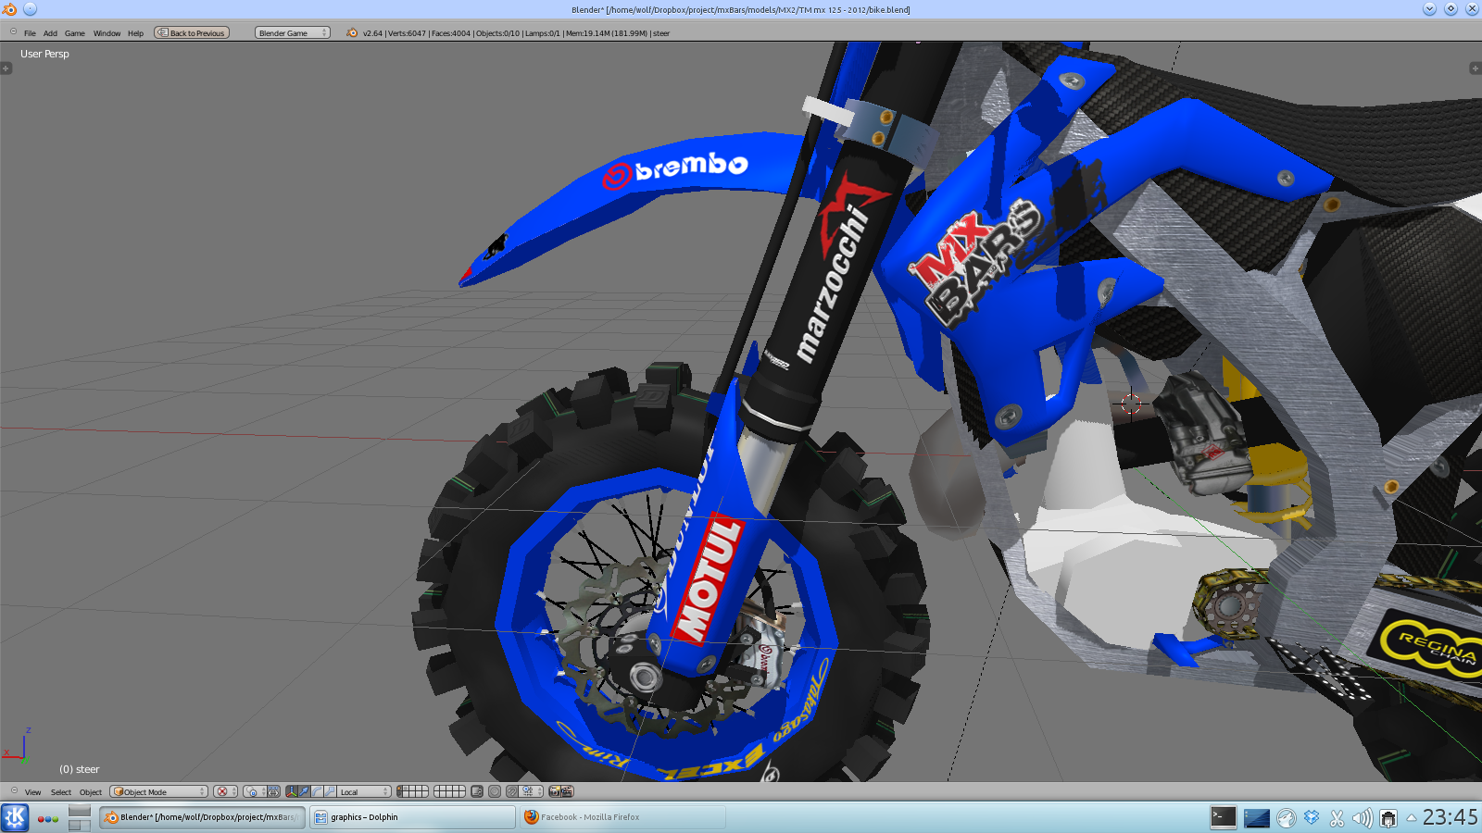Open the network connection tray icon

pos(1388,818)
